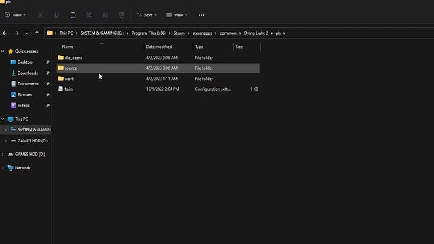This screenshot has height=244, width=434.
Task: Click the Paste clipboard icon
Action: tap(73, 15)
